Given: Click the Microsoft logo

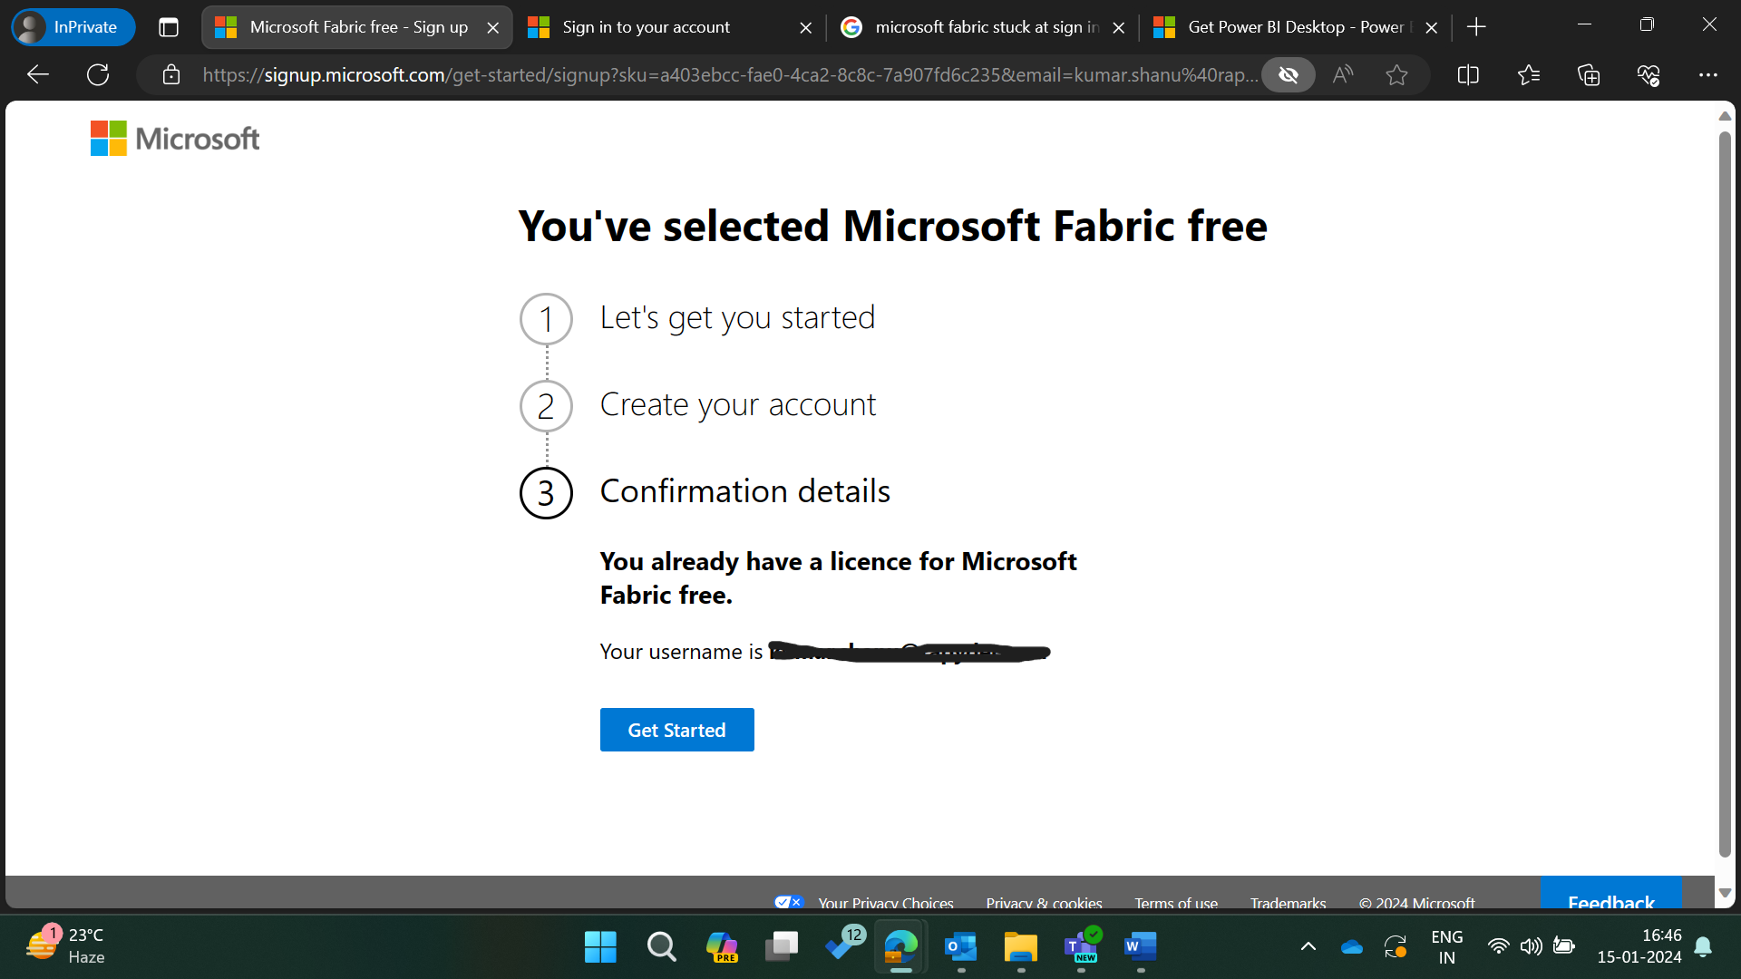Looking at the screenshot, I should (x=175, y=139).
